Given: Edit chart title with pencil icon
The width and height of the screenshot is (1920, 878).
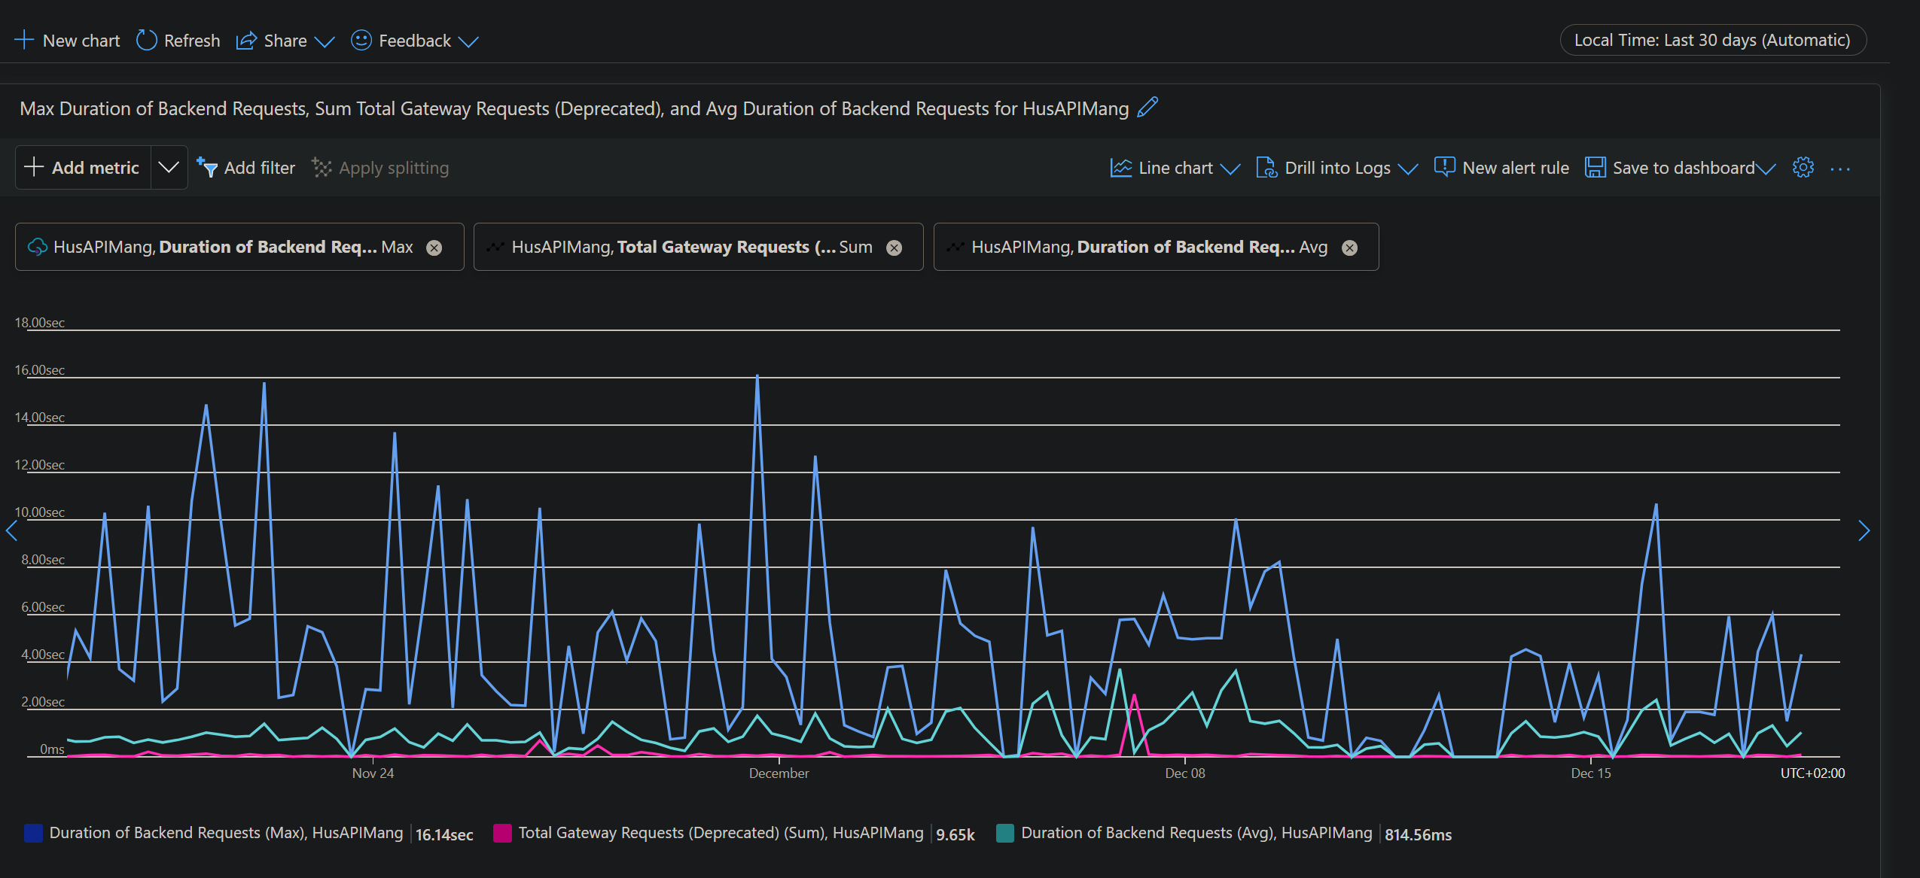Looking at the screenshot, I should (x=1147, y=108).
